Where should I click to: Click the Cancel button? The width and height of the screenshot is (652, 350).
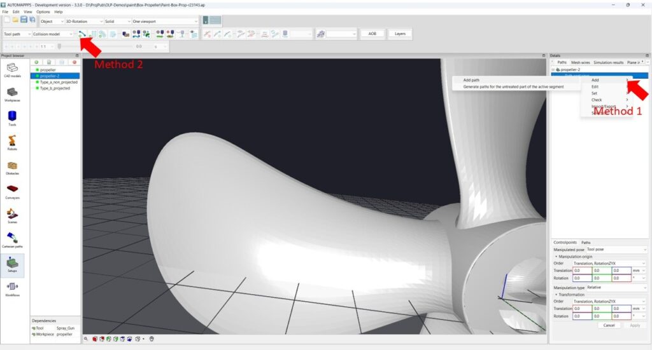click(609, 325)
